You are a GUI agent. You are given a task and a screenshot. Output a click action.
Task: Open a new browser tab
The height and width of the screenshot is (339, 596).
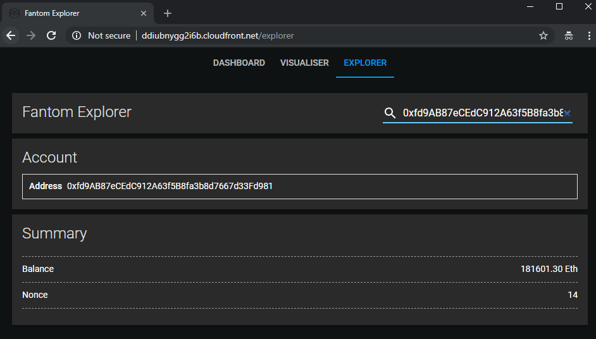click(x=168, y=13)
